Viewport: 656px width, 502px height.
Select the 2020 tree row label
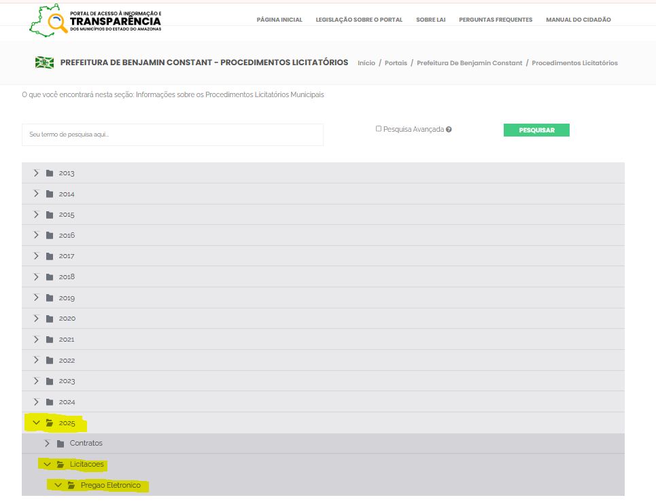pyautogui.click(x=67, y=319)
